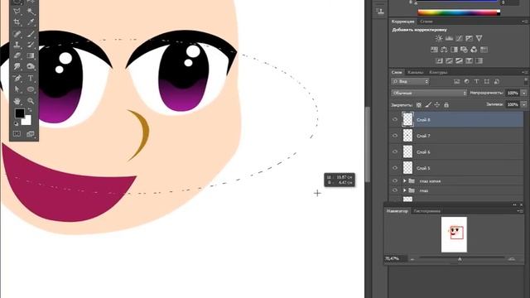The width and height of the screenshot is (530, 298).
Task: Add a Color Balance adjustment
Action: click(x=444, y=50)
